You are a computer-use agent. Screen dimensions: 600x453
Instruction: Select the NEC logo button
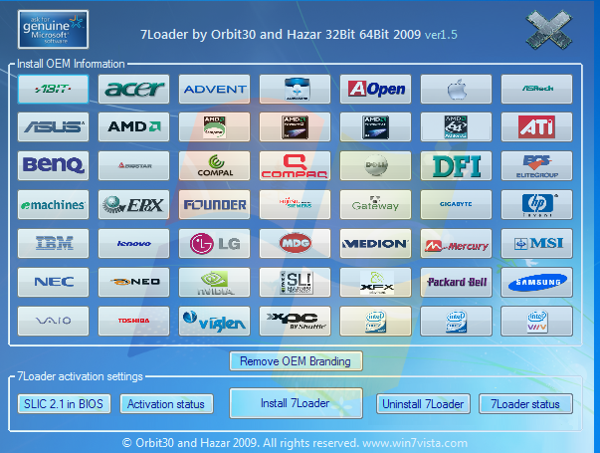point(53,282)
